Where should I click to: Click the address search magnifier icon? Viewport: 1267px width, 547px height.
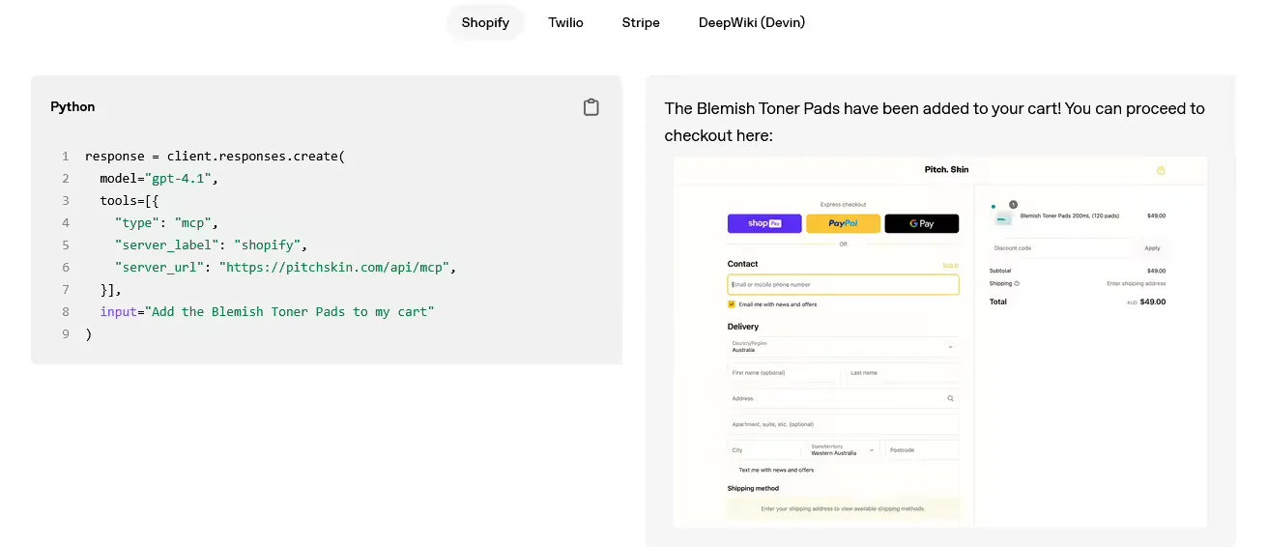(950, 398)
